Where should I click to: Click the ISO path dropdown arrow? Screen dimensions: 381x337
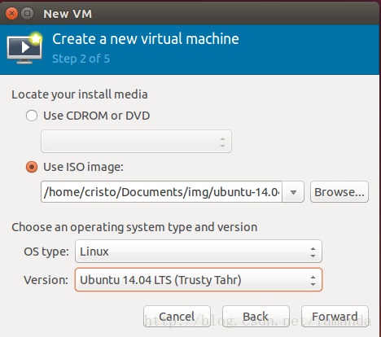pyautogui.click(x=293, y=192)
